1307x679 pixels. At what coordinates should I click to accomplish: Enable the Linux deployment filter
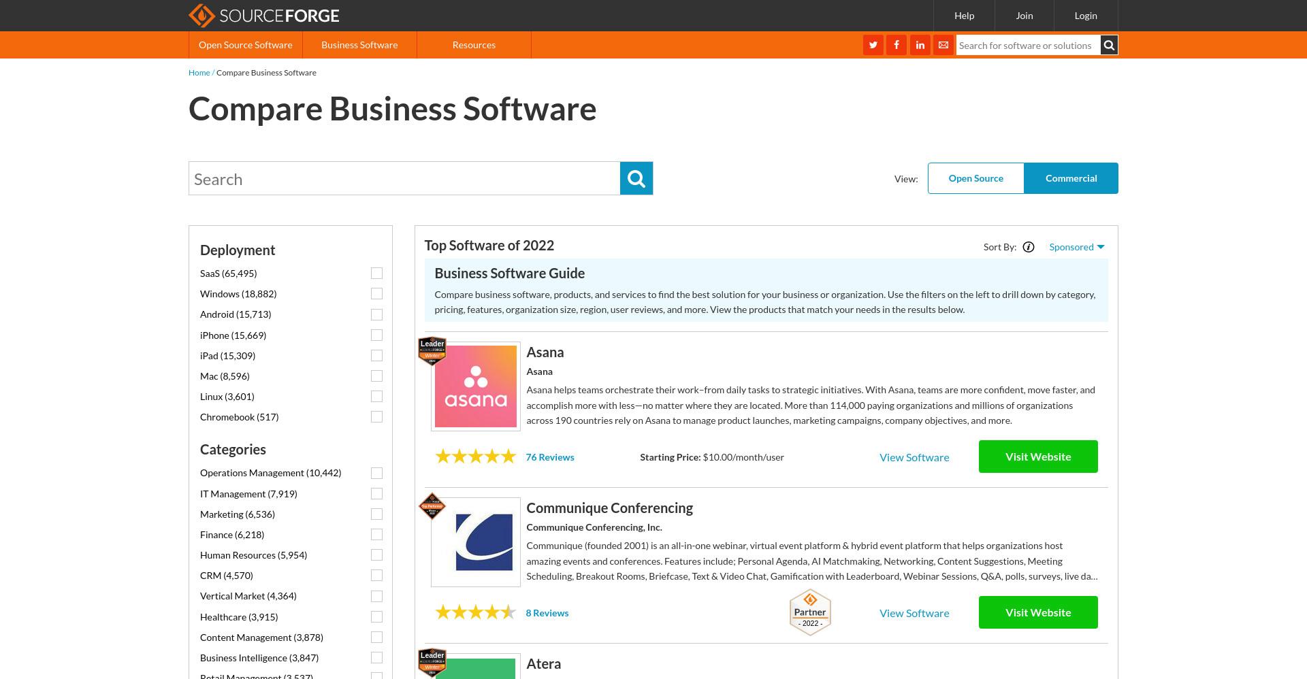[376, 396]
